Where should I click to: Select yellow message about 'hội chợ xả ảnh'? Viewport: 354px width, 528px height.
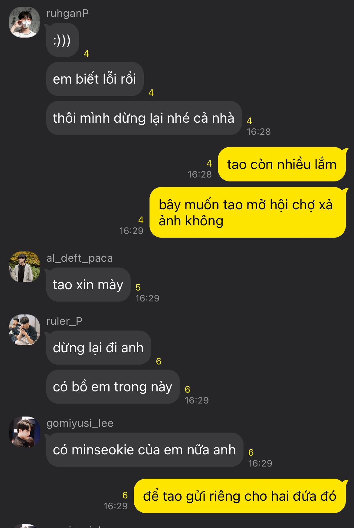[x=248, y=212]
